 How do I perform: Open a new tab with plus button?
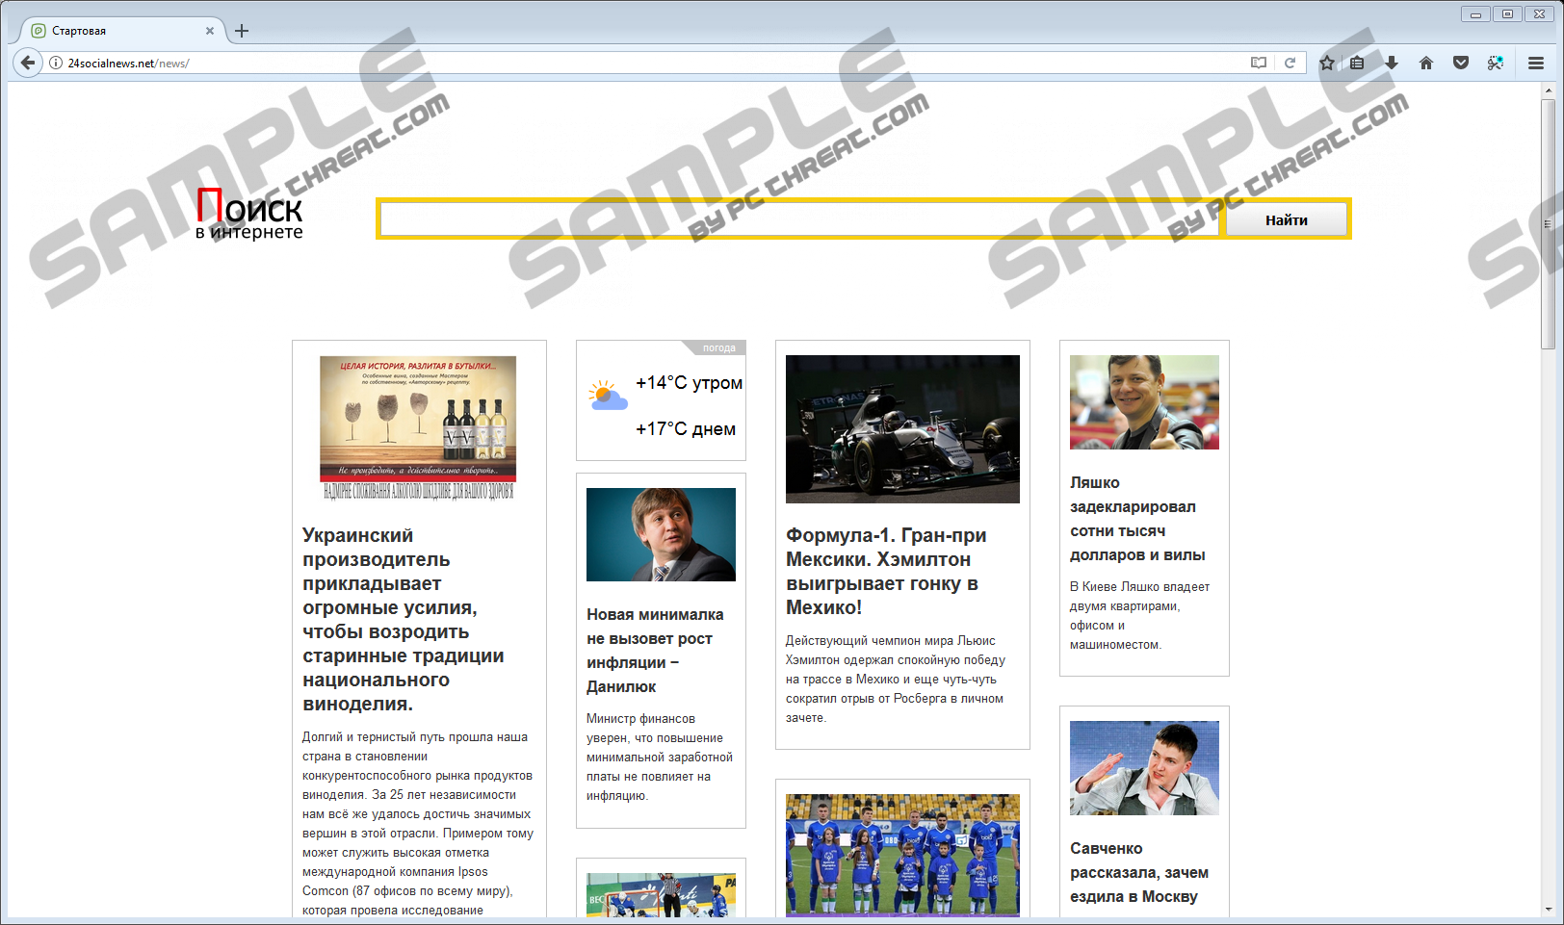click(x=242, y=31)
